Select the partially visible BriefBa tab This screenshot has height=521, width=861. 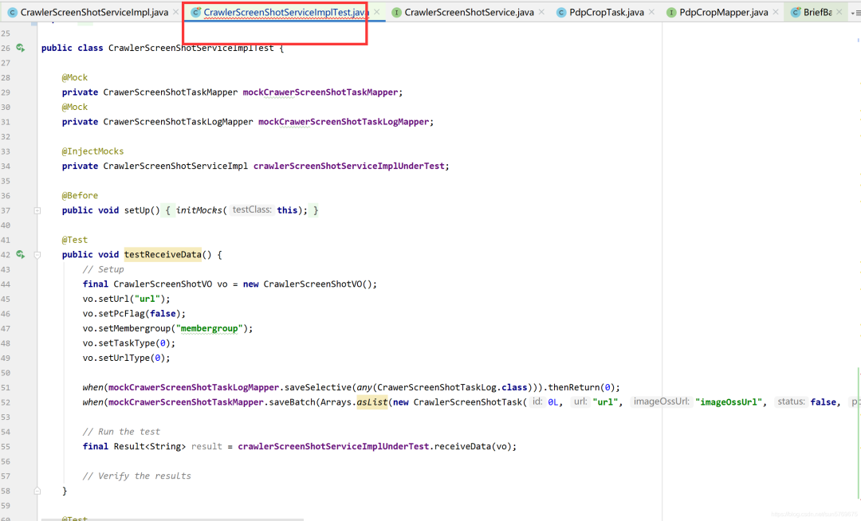pyautogui.click(x=817, y=12)
